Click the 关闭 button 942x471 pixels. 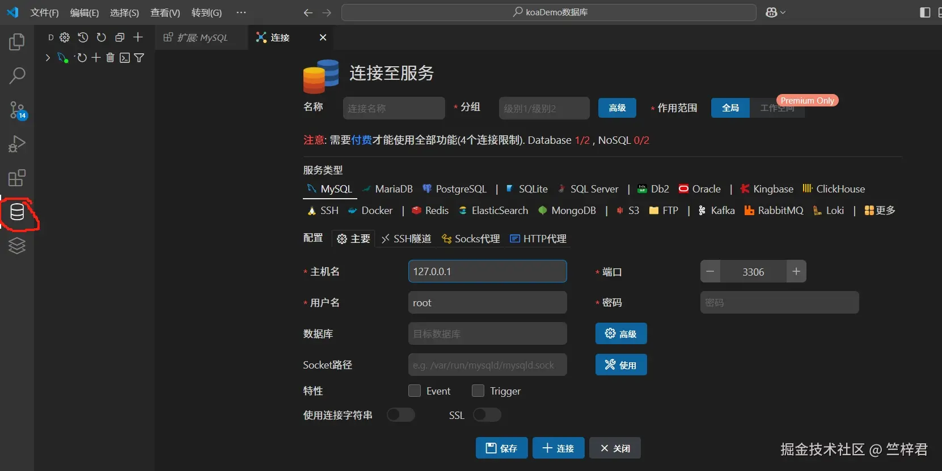[x=615, y=448]
